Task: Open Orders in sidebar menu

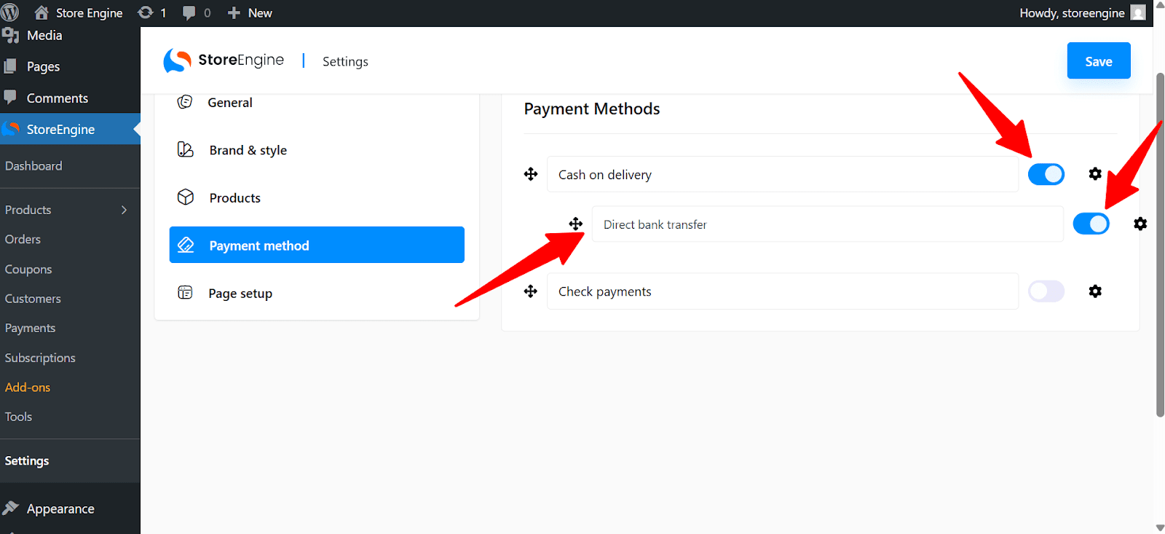Action: (x=23, y=239)
